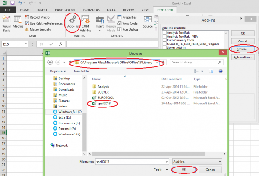Open COM Add-Ins
The width and height of the screenshot is (259, 176).
85,24
